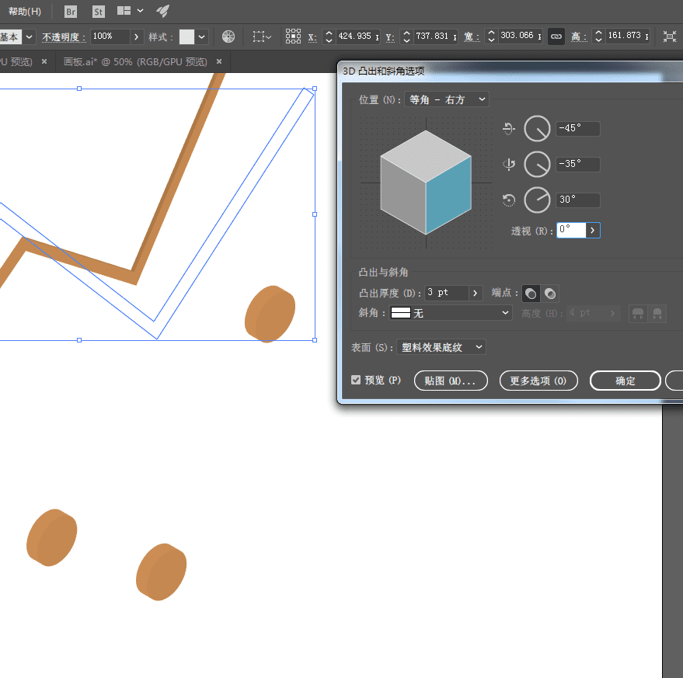Open the 斜角 bevel dropdown
The width and height of the screenshot is (683, 678).
(x=451, y=313)
